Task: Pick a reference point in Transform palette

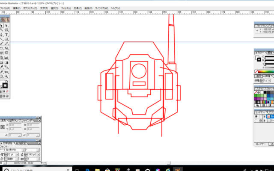Action: [x=3, y=127]
